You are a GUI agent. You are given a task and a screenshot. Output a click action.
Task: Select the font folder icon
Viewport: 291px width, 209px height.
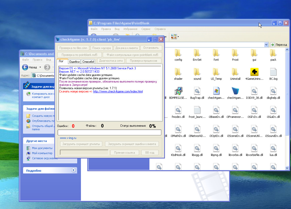[216, 53]
